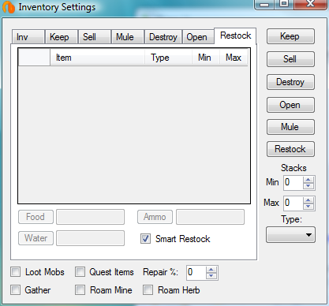This screenshot has width=329, height=306.
Task: Switch to the Inv tab
Action: coord(28,37)
